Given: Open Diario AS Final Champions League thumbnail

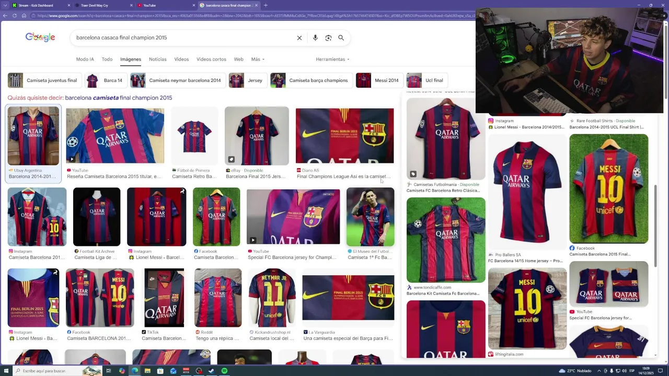Looking at the screenshot, I should tap(344, 136).
